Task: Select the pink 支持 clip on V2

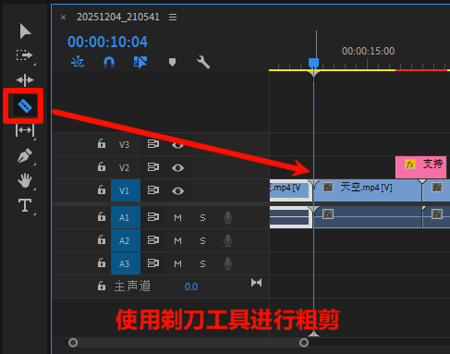Action: click(420, 167)
